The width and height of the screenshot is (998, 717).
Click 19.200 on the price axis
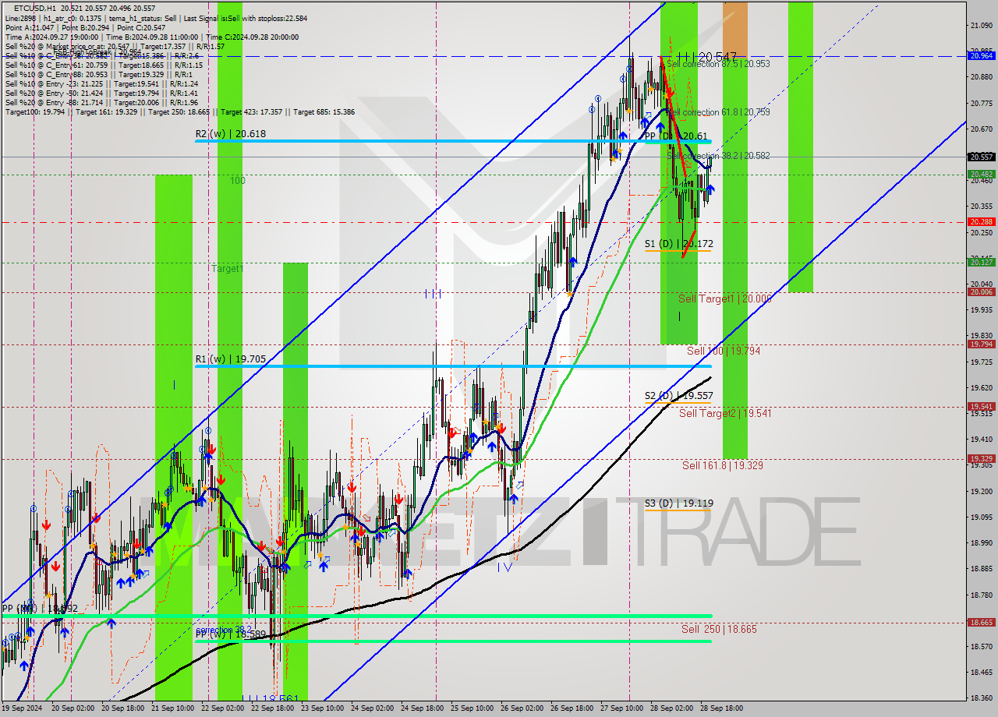tap(981, 491)
